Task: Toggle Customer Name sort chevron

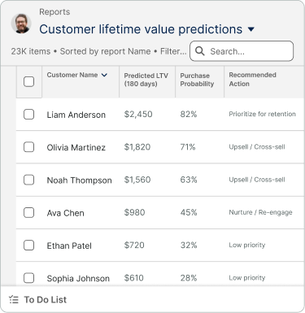Action: (x=104, y=75)
